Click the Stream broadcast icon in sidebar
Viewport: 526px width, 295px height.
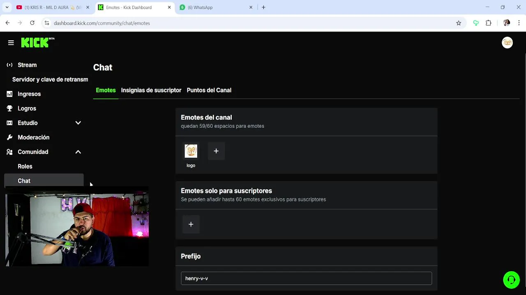click(9, 65)
